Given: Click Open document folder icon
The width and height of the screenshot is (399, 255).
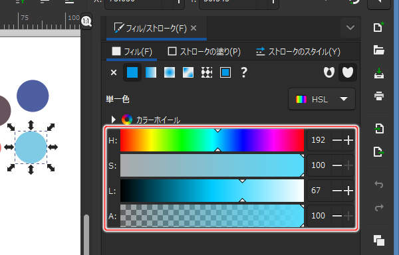Looking at the screenshot, I should pos(378,50).
